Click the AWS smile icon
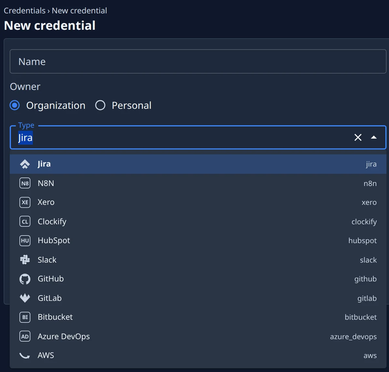 click(25, 355)
